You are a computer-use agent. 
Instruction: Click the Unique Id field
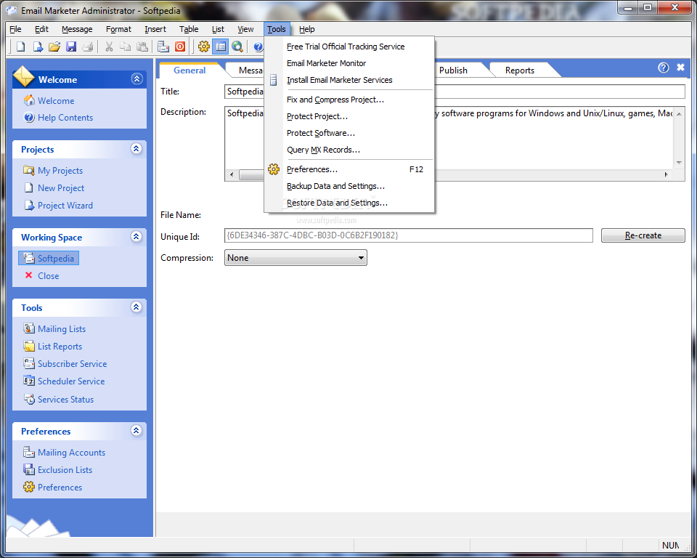pyautogui.click(x=409, y=235)
